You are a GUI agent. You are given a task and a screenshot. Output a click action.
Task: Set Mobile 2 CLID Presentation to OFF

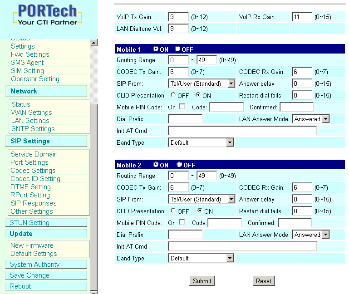pyautogui.click(x=173, y=211)
